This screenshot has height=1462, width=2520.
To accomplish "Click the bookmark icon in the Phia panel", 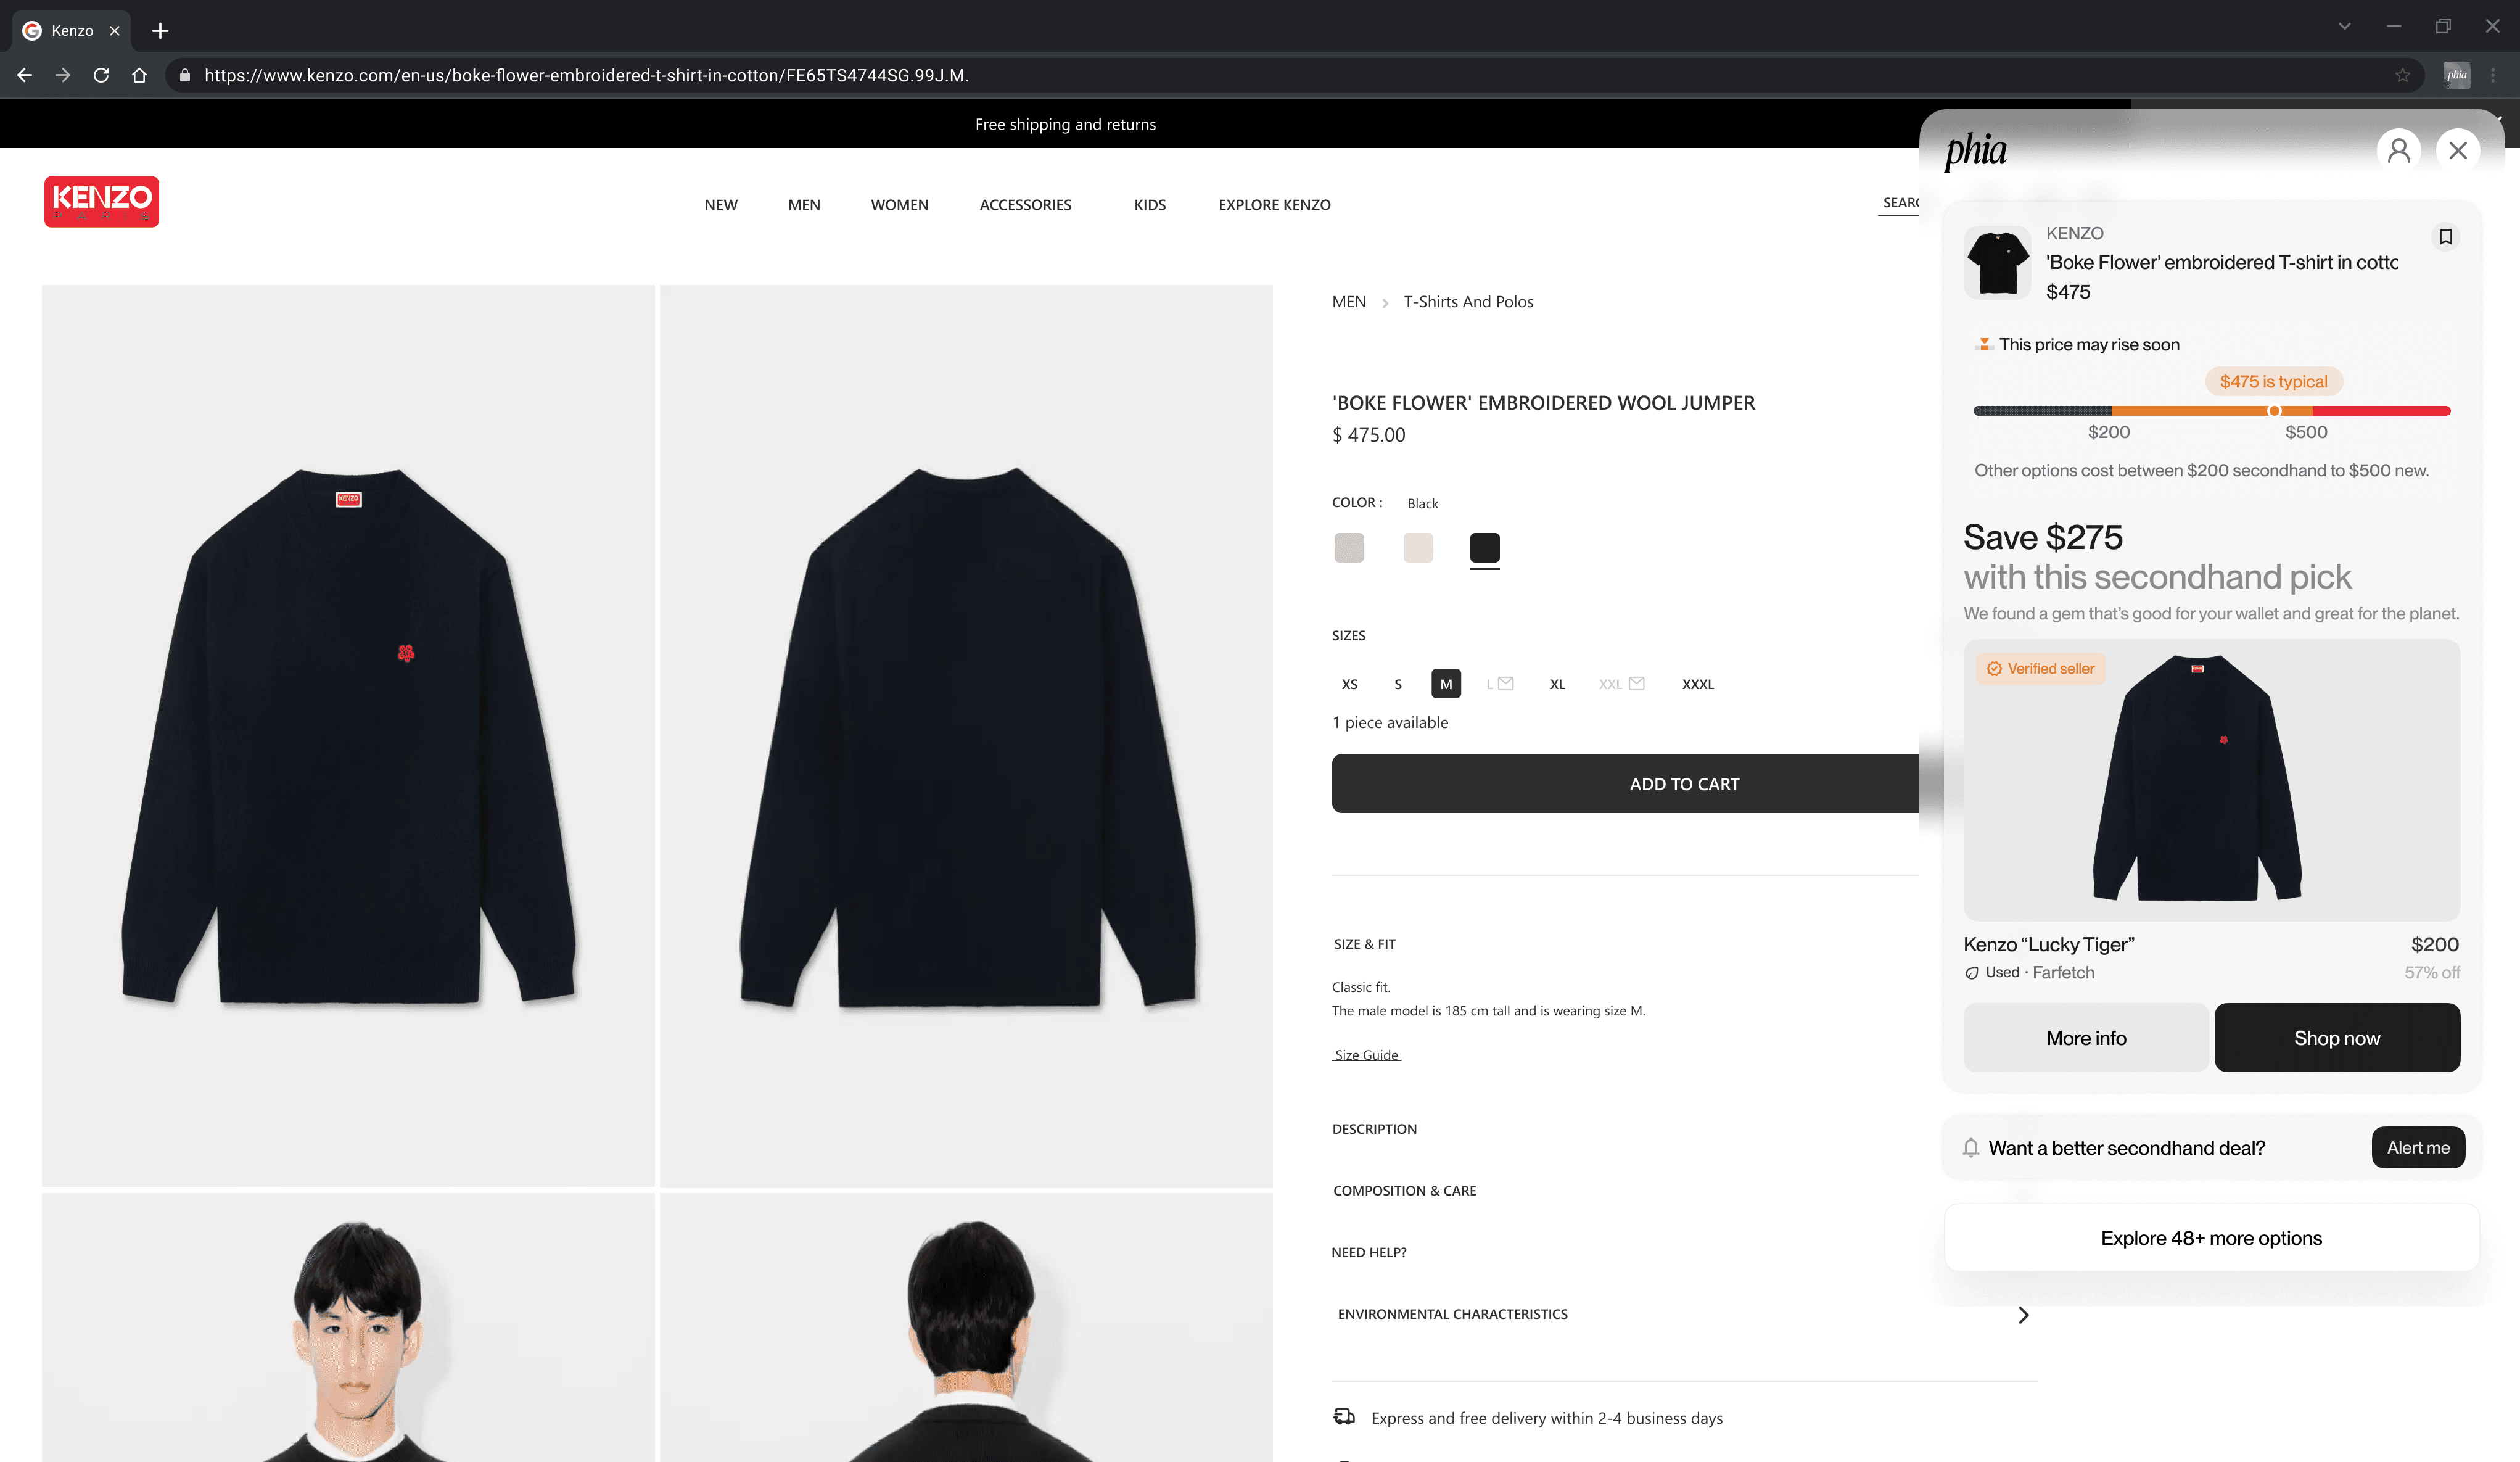I will pyautogui.click(x=2445, y=237).
